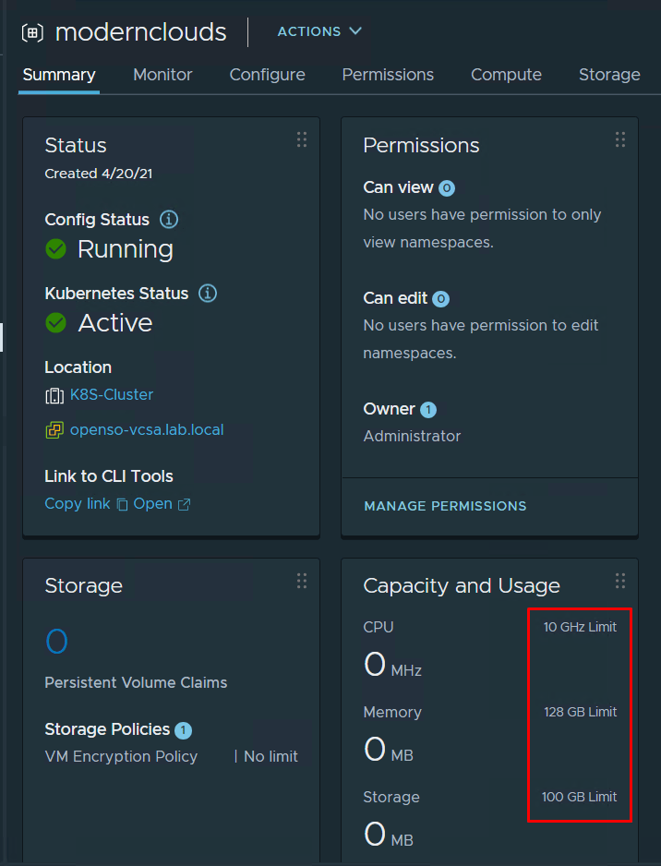Click the drag handle on Storage card

301,581
